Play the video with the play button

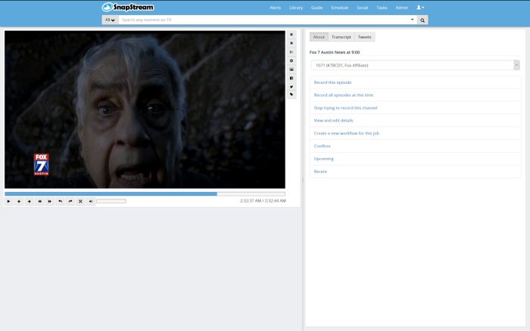[x=9, y=202]
